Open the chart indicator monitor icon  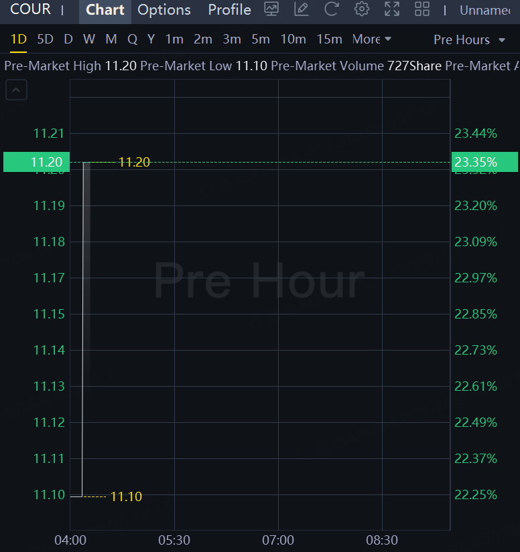tap(271, 9)
